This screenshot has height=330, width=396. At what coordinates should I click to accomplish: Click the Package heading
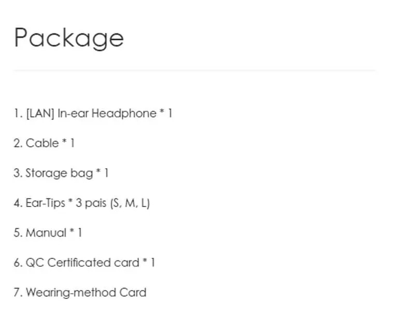coord(69,38)
